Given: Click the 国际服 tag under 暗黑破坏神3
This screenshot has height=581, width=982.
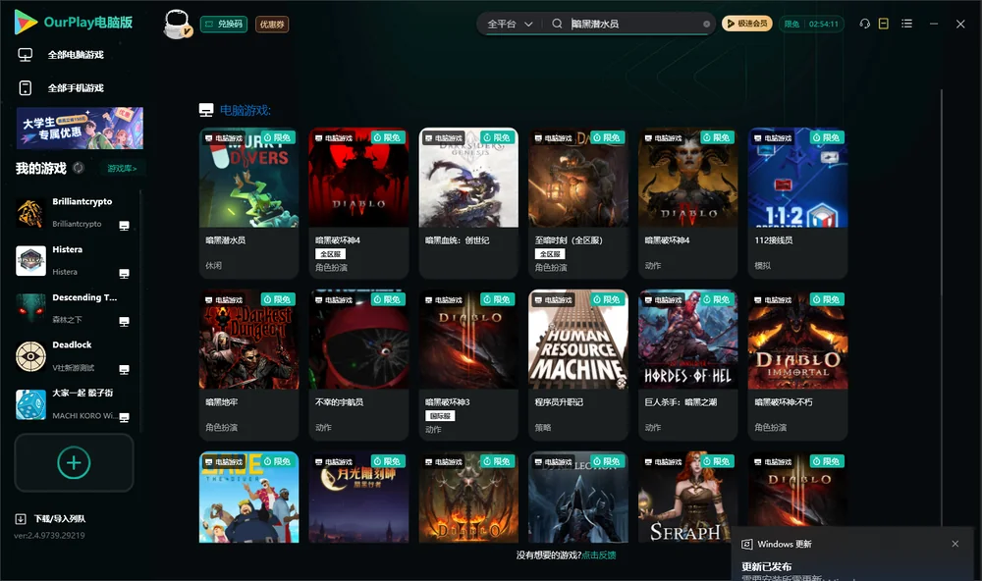Looking at the screenshot, I should coord(440,416).
